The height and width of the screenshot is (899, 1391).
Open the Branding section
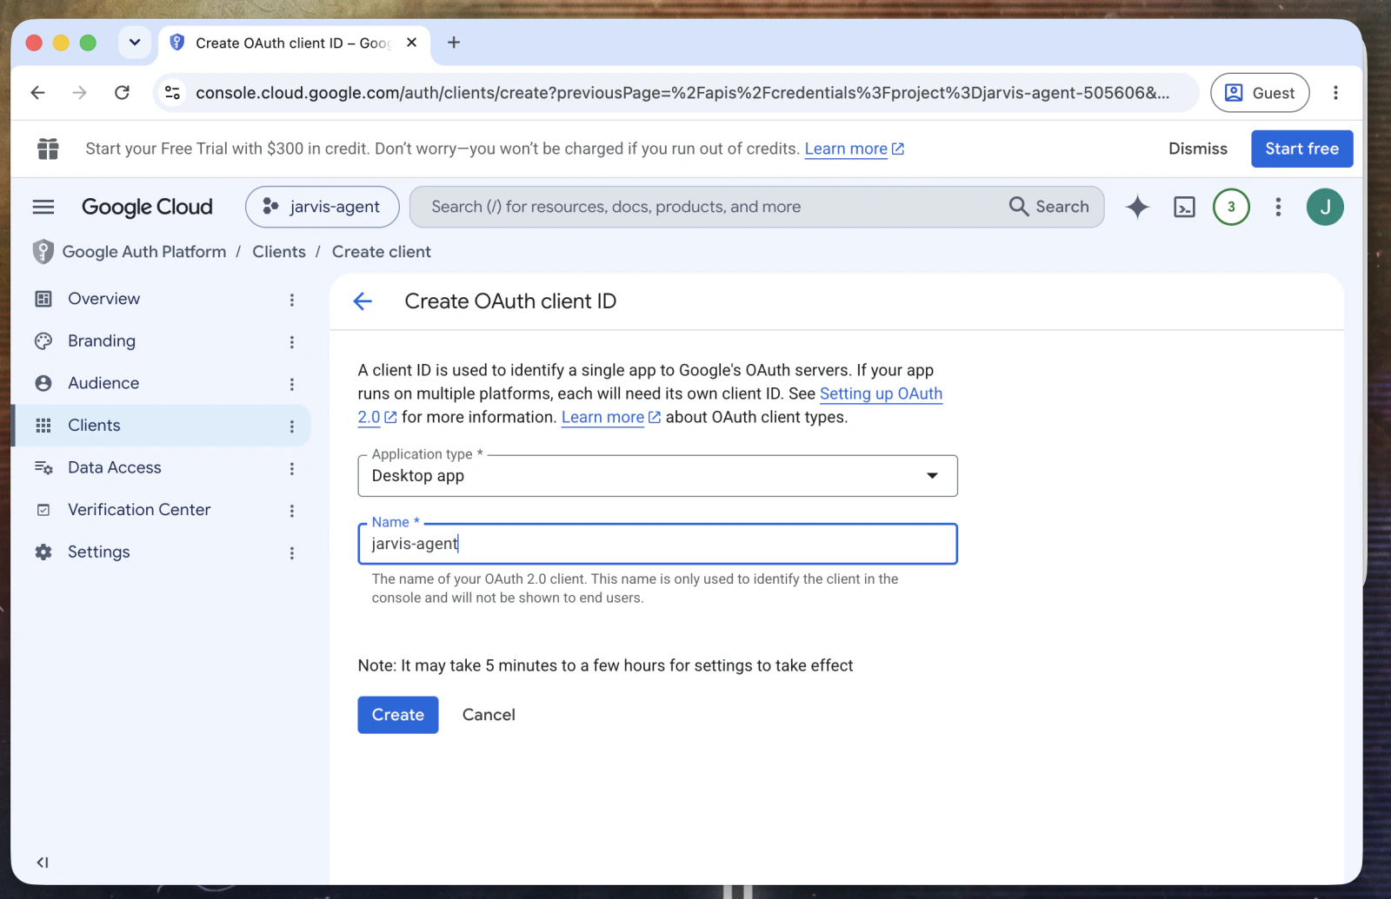102,341
